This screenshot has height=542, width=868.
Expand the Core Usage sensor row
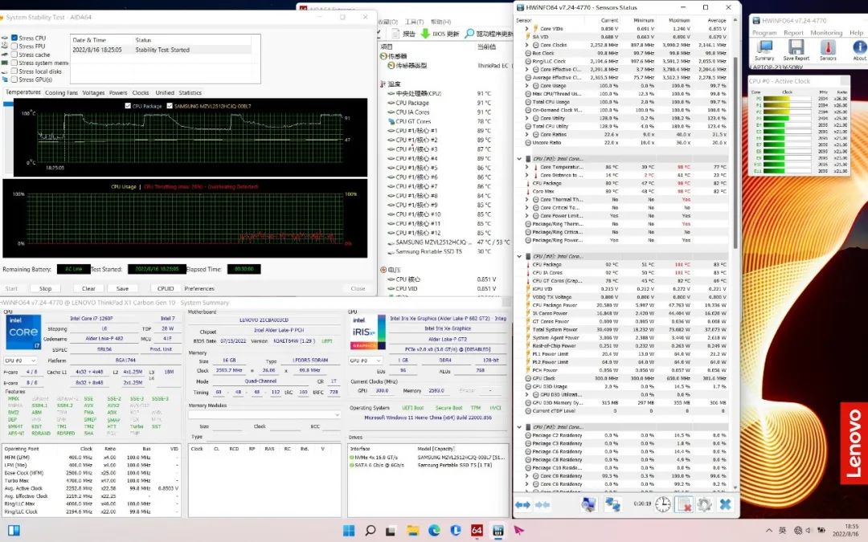click(527, 86)
